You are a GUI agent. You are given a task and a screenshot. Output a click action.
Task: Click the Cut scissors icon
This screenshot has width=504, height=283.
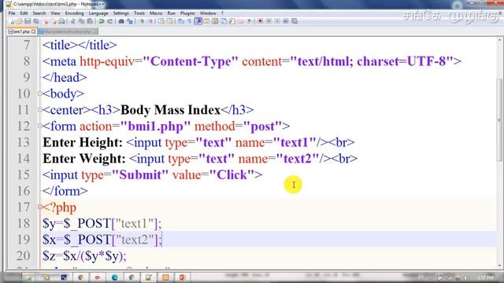pos(73,21)
